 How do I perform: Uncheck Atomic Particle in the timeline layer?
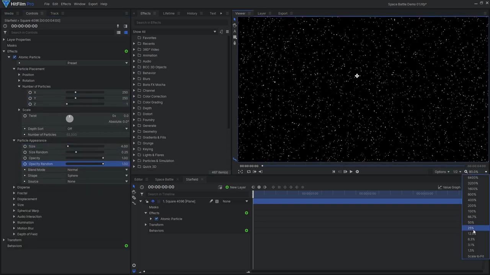[156, 219]
